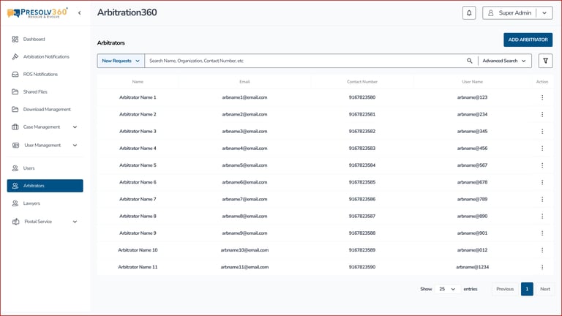Click the Name column header

point(138,82)
